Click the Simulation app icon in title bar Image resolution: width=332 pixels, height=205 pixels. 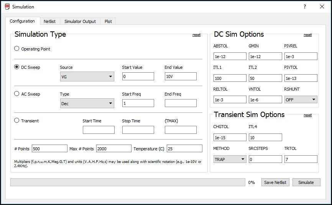[7, 7]
